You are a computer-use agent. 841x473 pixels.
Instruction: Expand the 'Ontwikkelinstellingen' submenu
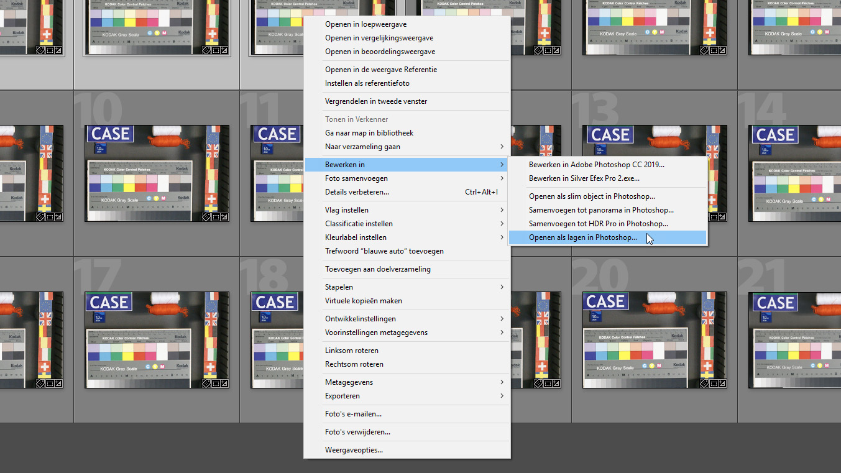407,319
